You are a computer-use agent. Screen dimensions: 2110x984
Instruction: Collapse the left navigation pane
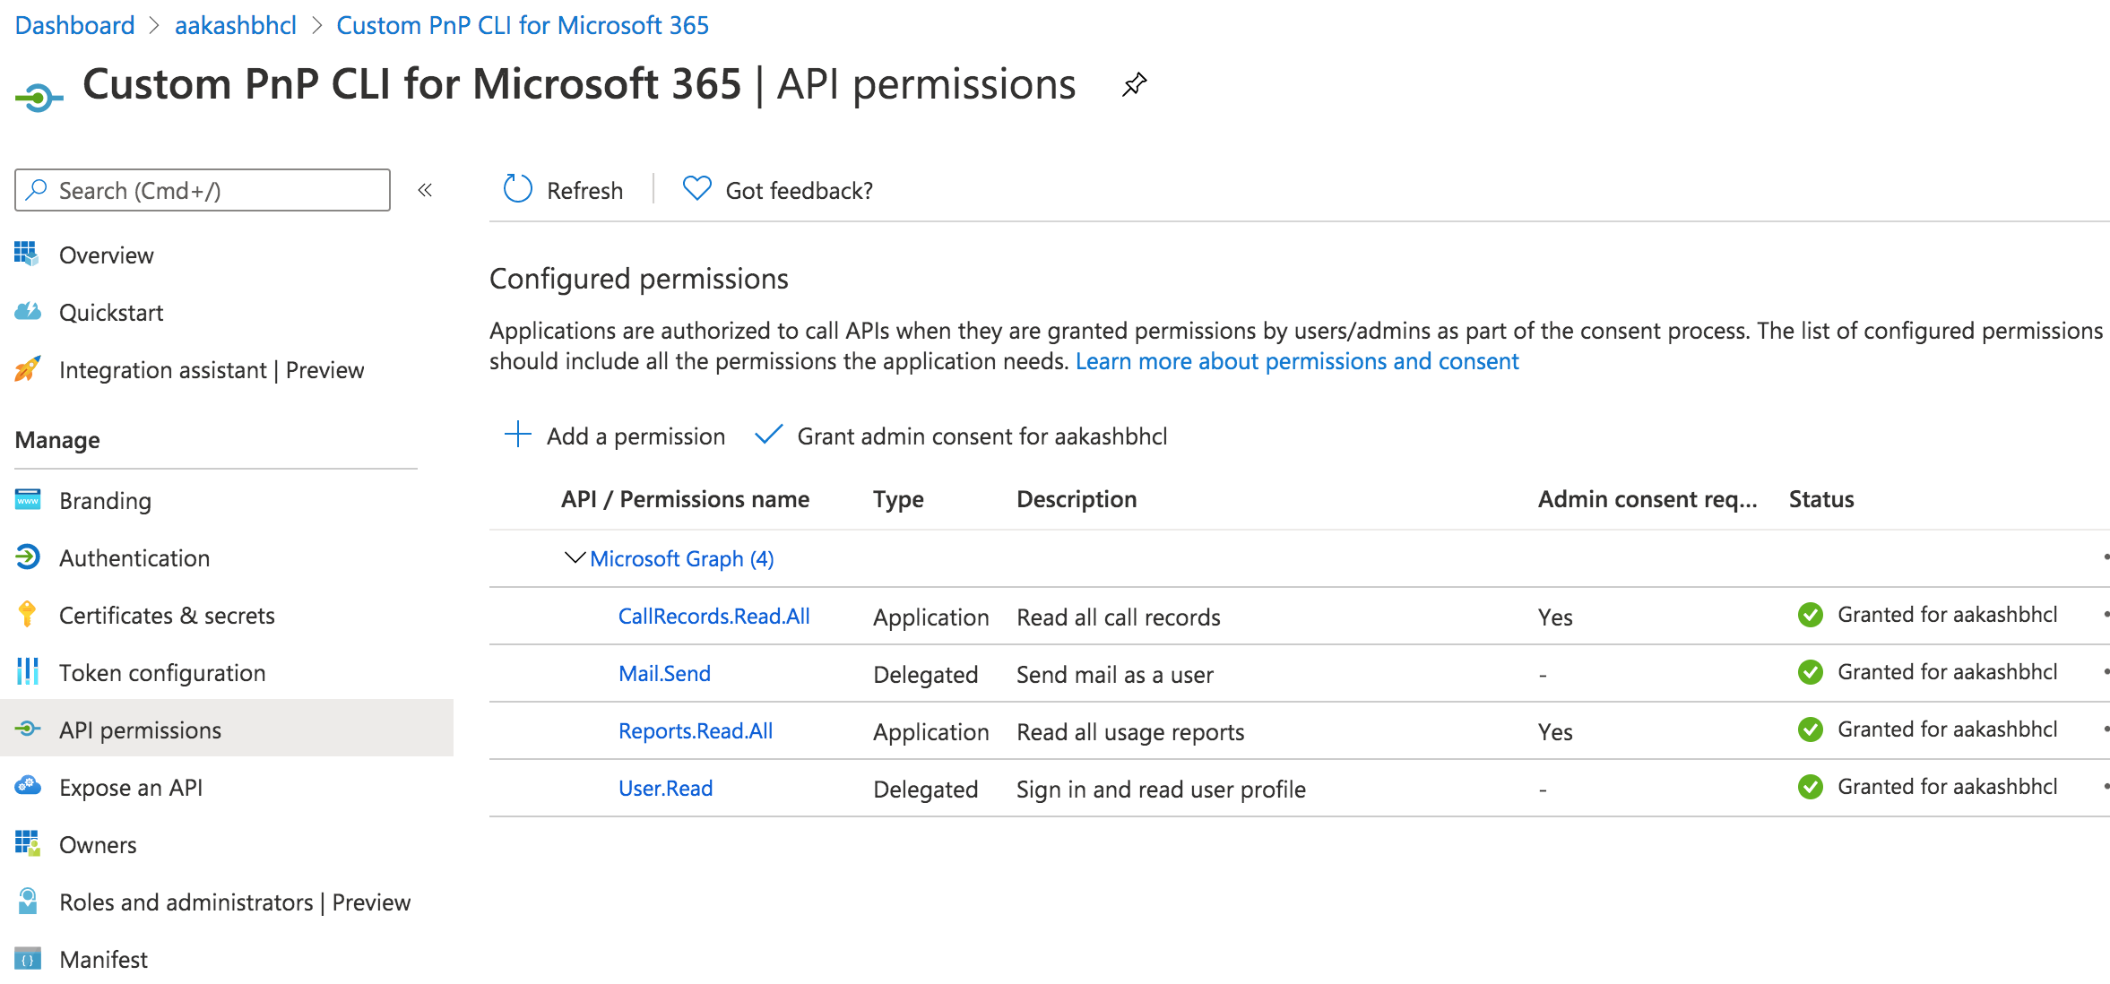(x=425, y=190)
